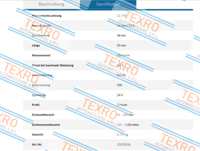Click Strom bei maximaler Belastung label

coord(53,65)
